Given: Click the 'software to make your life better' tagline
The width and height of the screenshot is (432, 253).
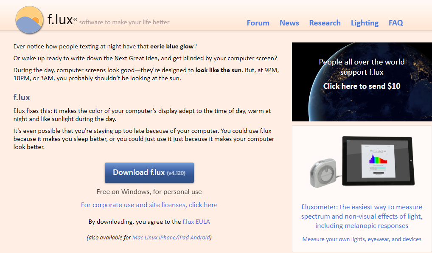Looking at the screenshot, I should pos(124,22).
